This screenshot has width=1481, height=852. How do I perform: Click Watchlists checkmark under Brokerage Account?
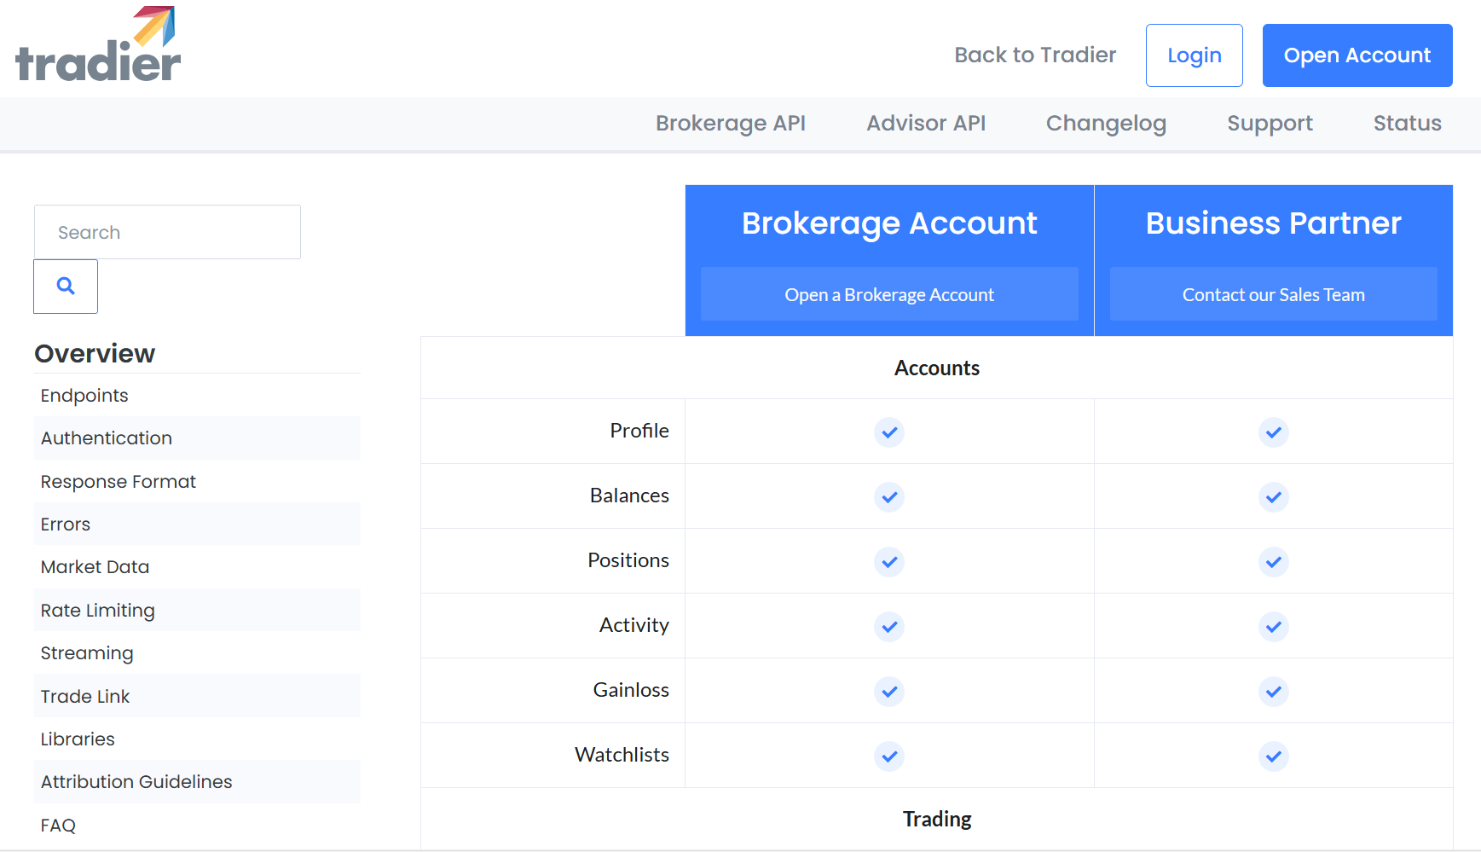point(889,756)
